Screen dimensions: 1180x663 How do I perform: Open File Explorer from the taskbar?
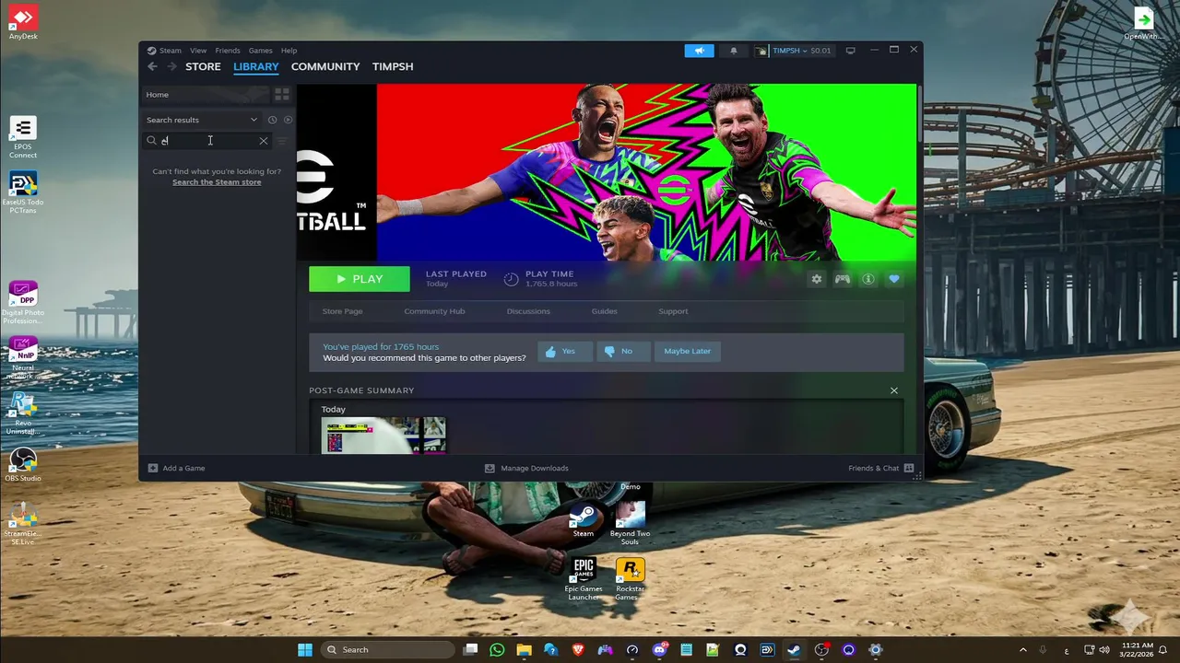coord(524,649)
